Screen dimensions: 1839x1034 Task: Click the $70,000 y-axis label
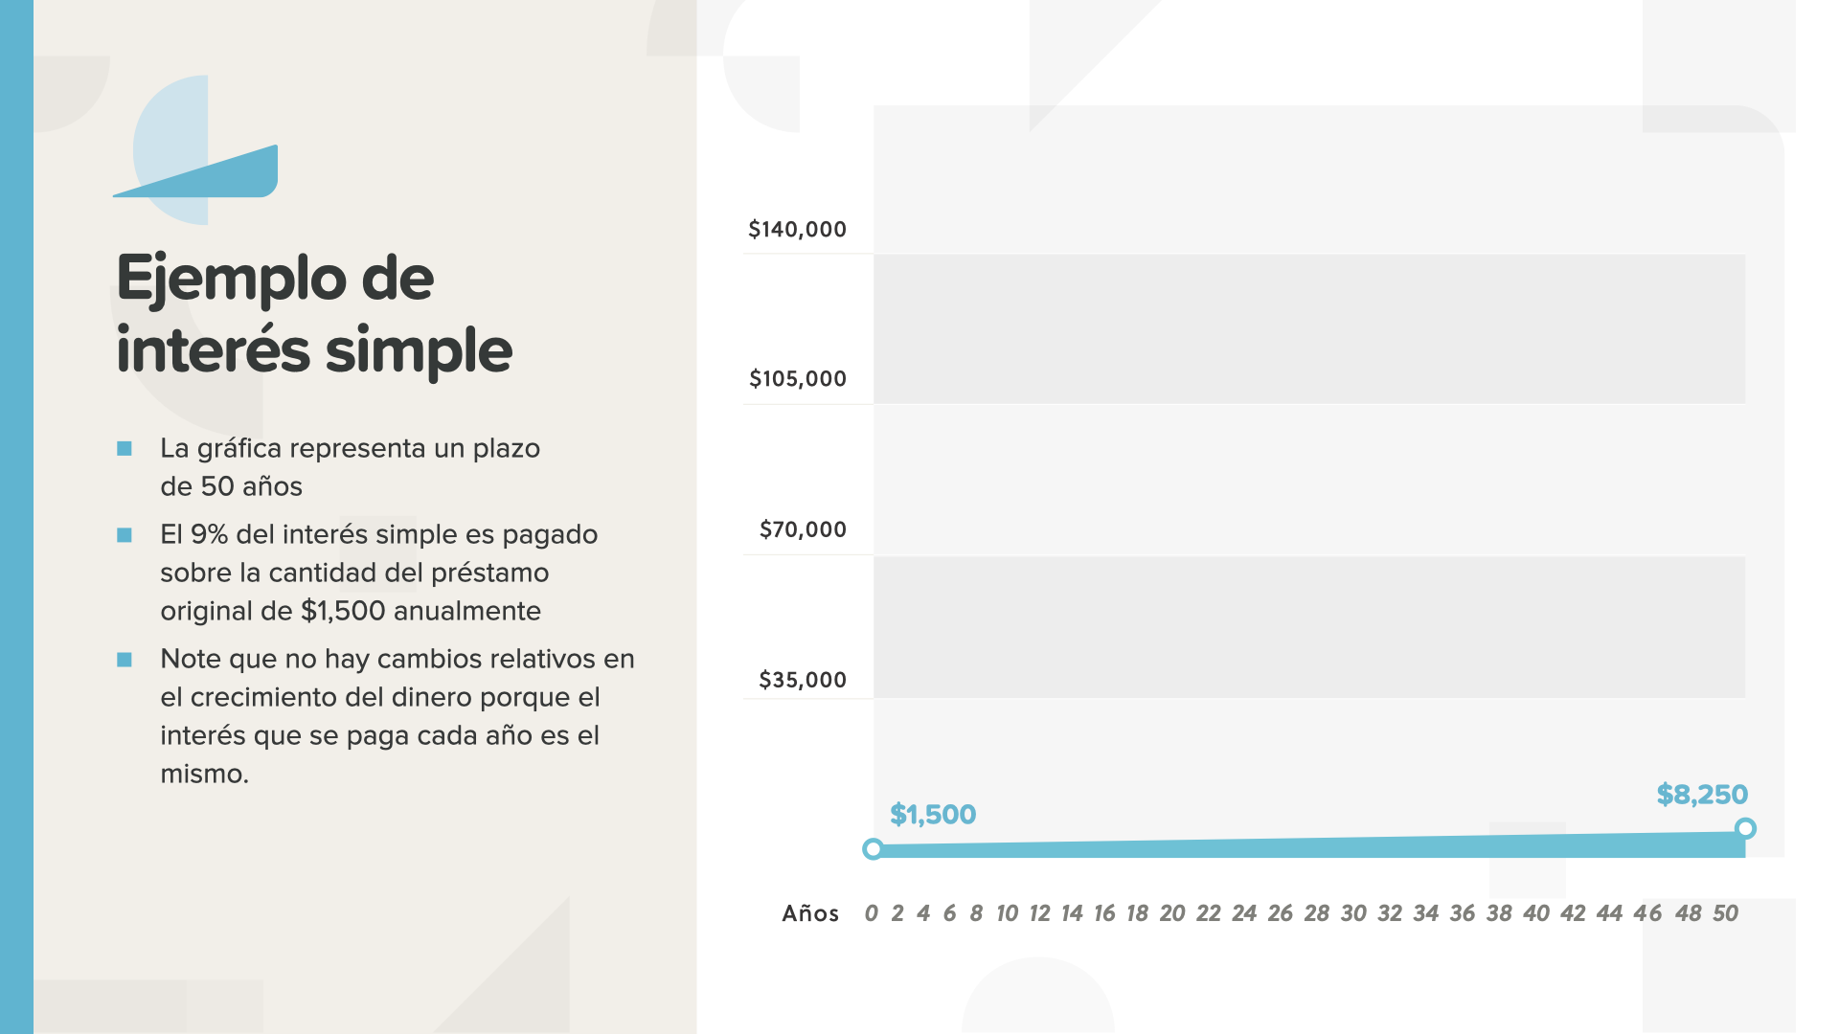tap(802, 529)
